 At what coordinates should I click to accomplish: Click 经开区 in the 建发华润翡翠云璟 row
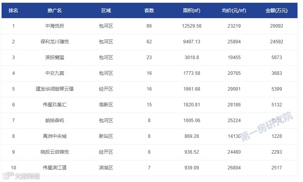[106, 89]
